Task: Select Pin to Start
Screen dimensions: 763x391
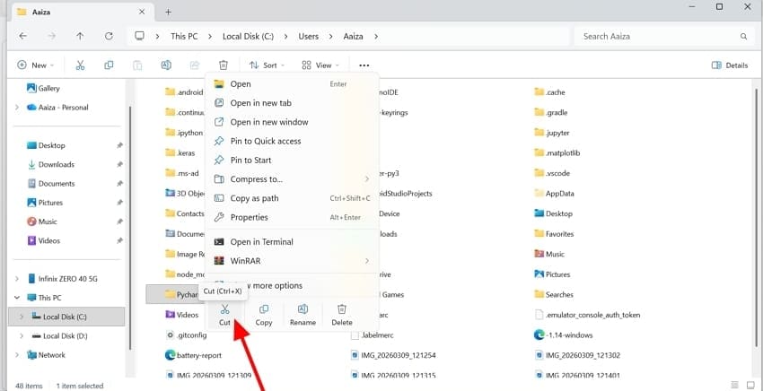Action: (292, 160)
